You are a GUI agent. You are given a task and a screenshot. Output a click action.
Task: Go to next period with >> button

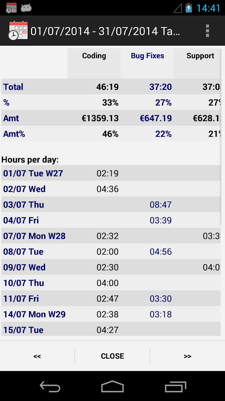click(187, 356)
